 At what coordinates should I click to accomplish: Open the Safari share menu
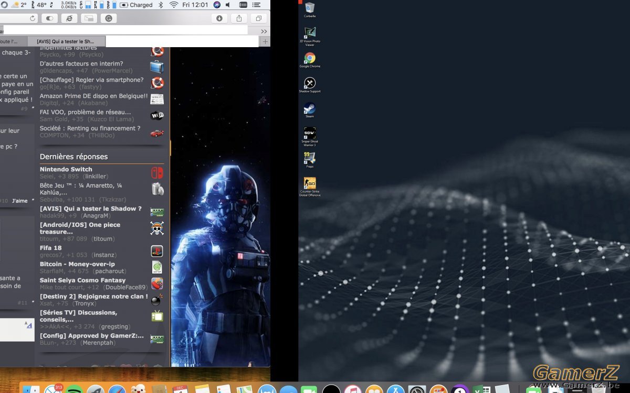[x=239, y=18]
